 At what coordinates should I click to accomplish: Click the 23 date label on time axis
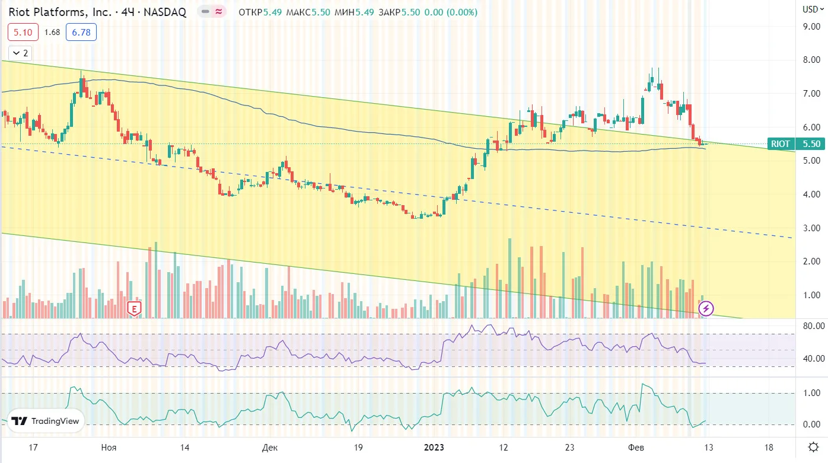[x=569, y=447]
